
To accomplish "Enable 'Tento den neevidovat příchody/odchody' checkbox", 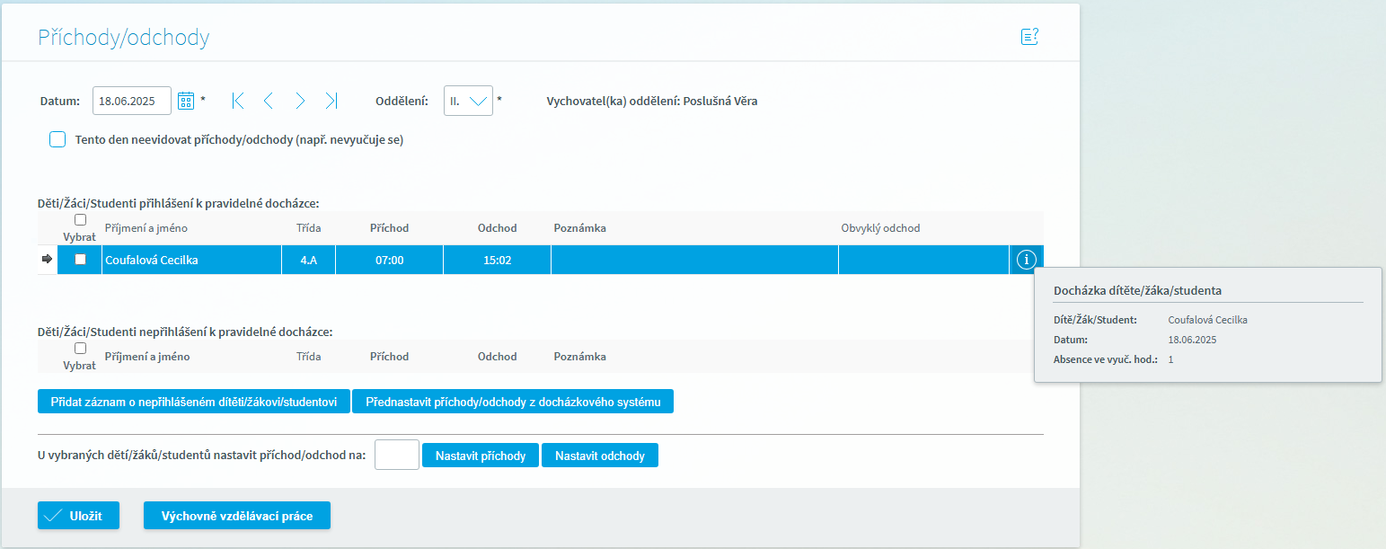I will click(x=57, y=139).
